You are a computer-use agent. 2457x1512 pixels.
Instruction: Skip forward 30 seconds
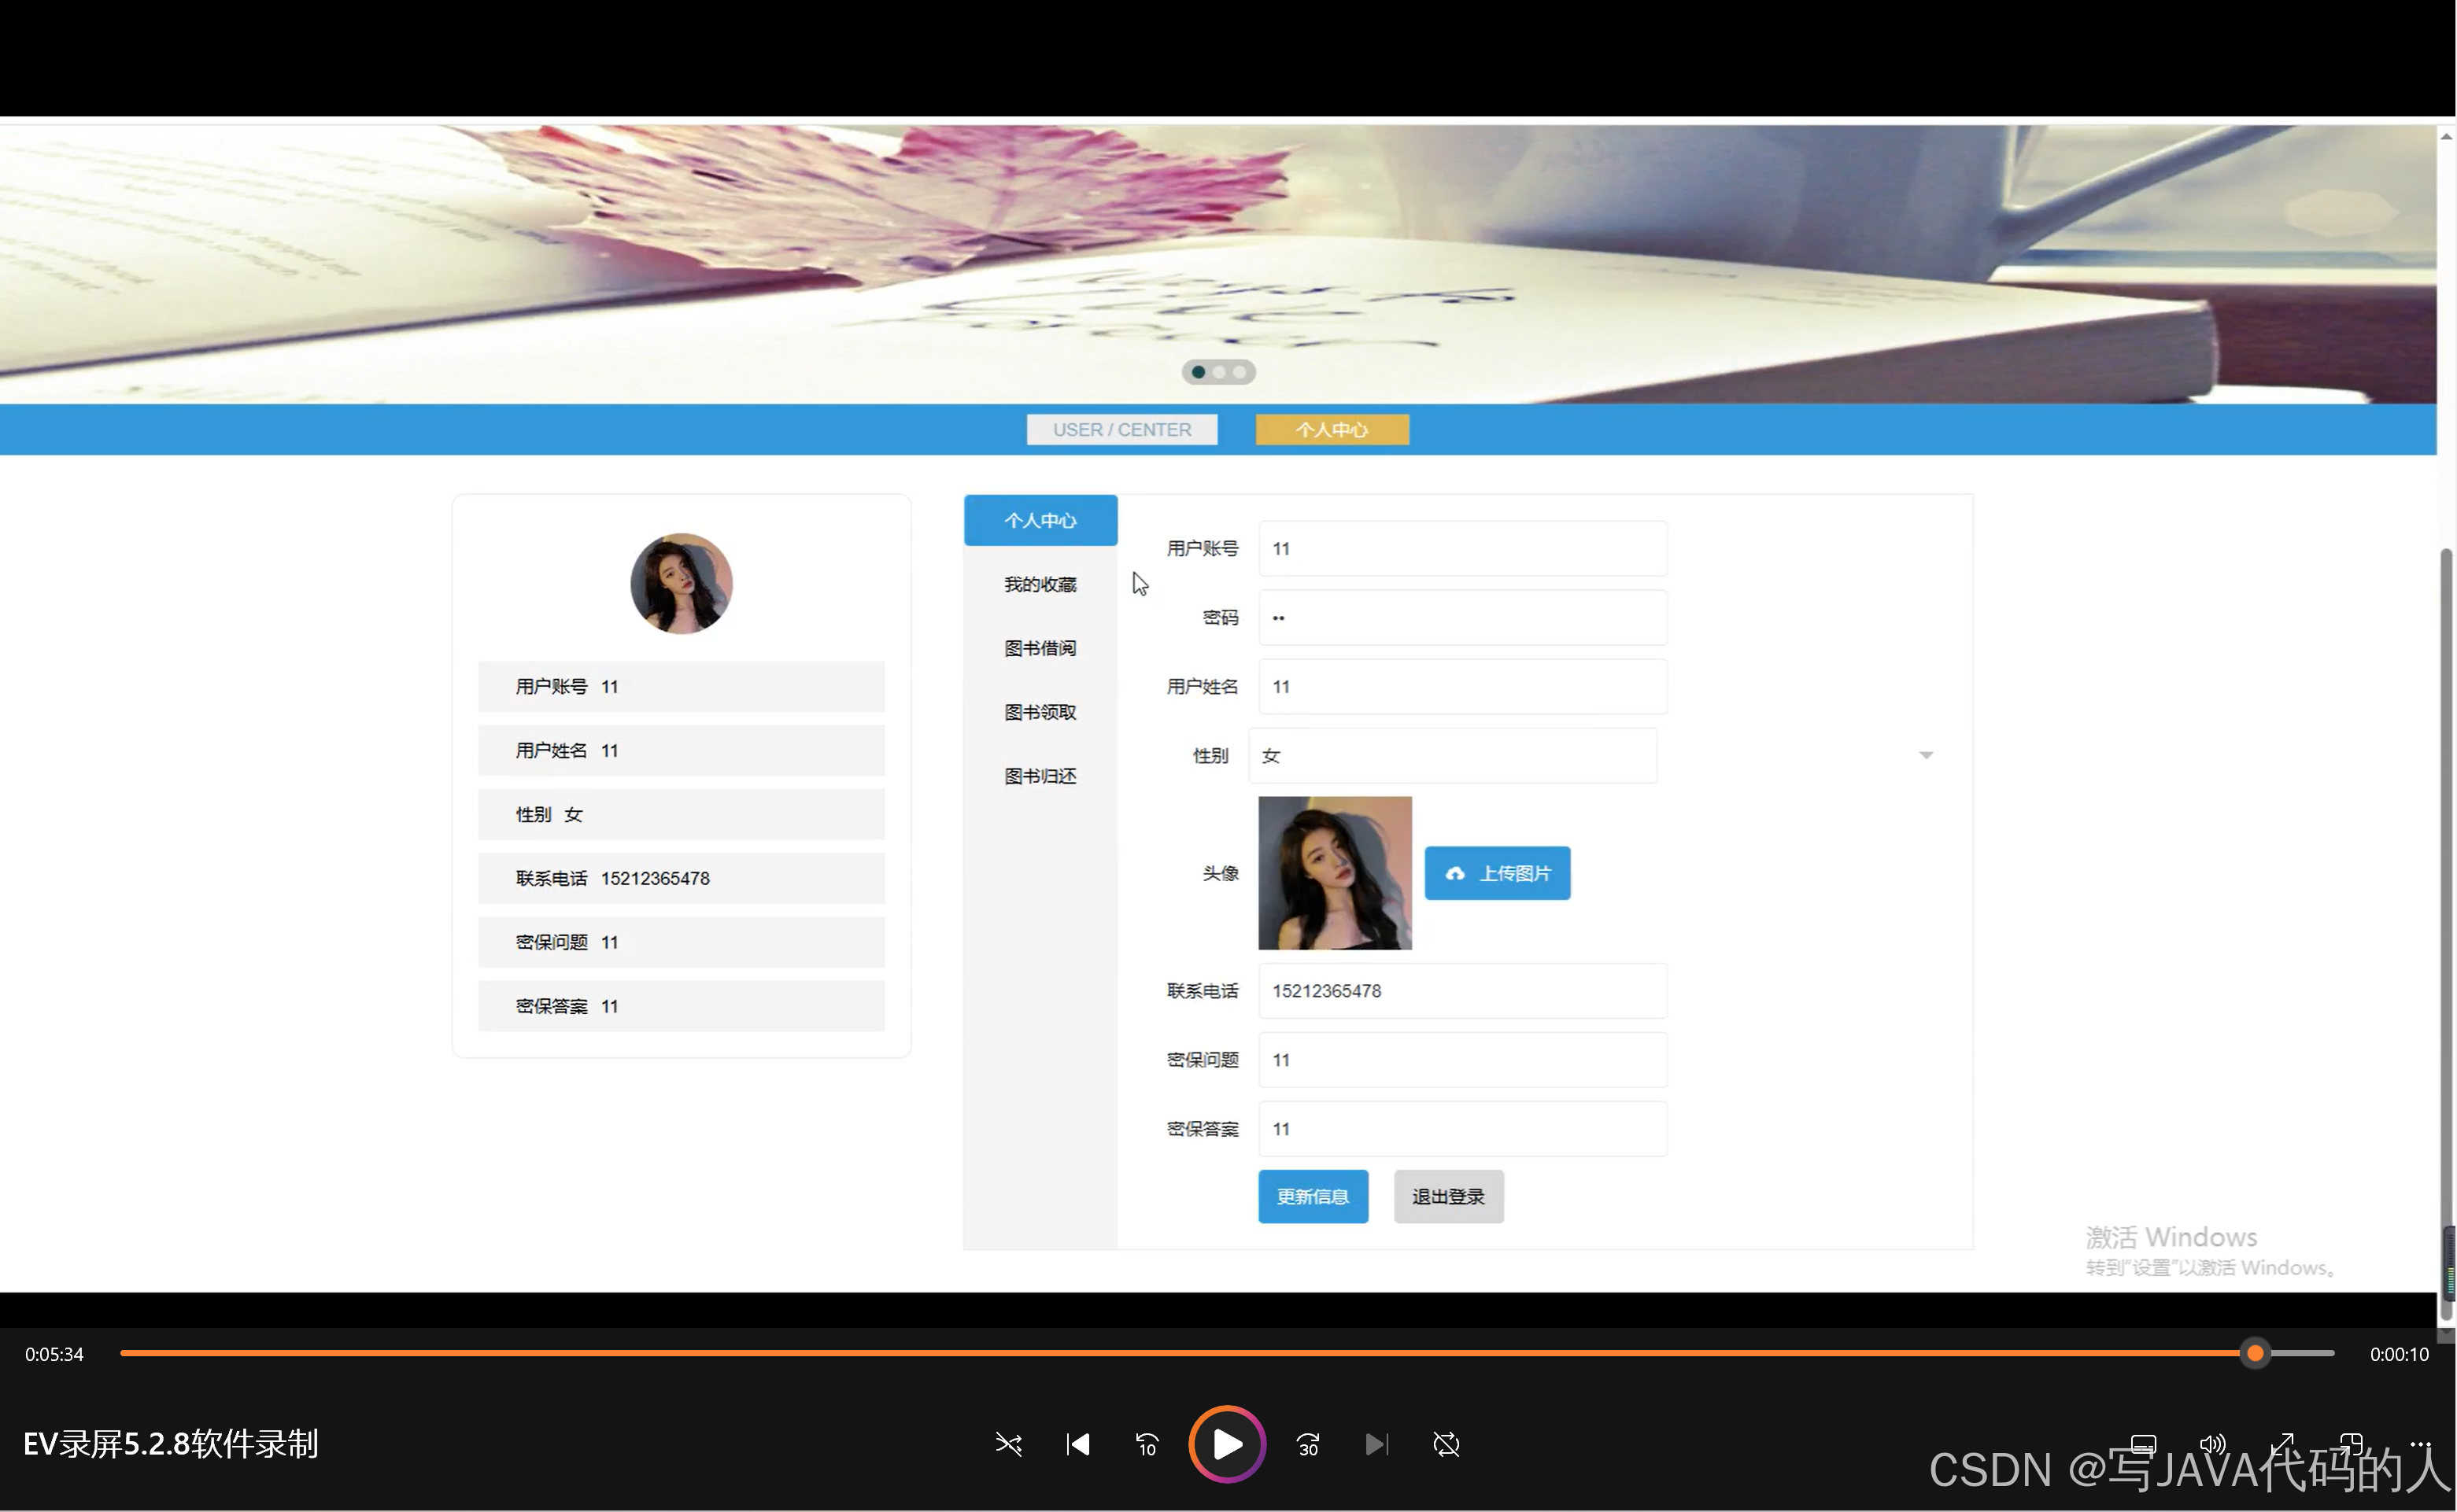[1307, 1444]
